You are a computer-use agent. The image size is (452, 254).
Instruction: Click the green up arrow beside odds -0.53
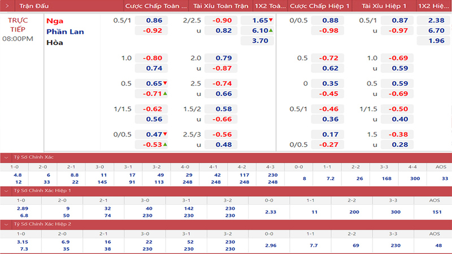[165, 144]
